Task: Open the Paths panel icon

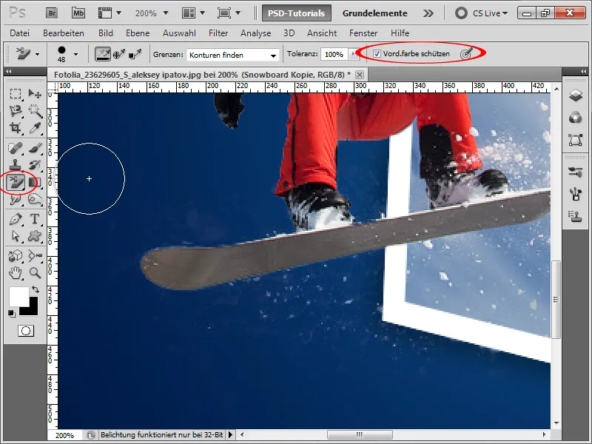Action: pyautogui.click(x=576, y=140)
